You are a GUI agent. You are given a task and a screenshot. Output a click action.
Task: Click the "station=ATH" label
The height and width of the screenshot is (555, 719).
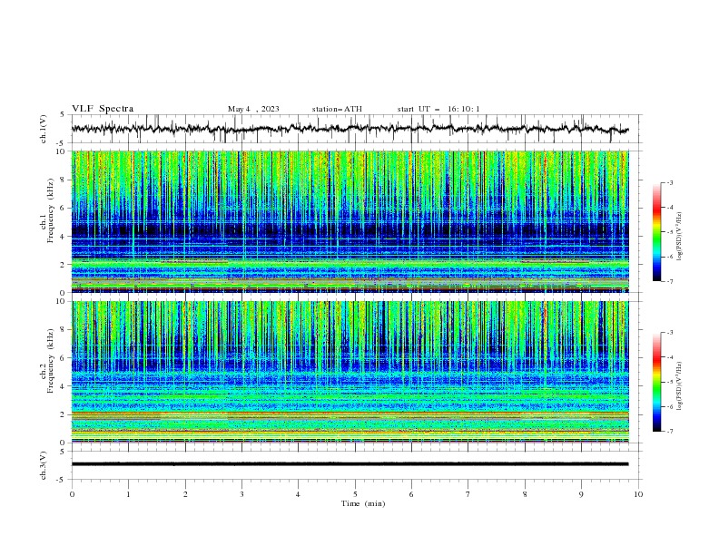pyautogui.click(x=337, y=109)
